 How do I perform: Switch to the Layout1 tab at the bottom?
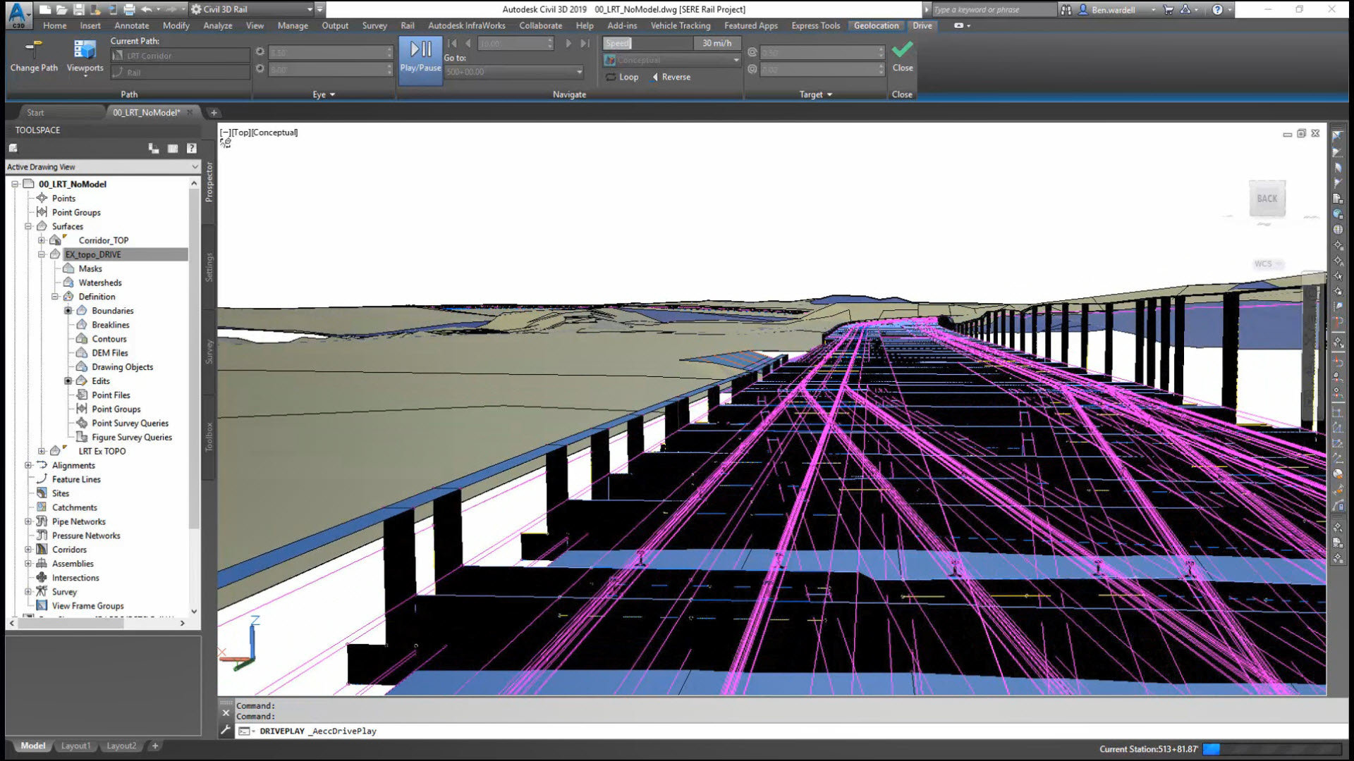click(x=75, y=745)
